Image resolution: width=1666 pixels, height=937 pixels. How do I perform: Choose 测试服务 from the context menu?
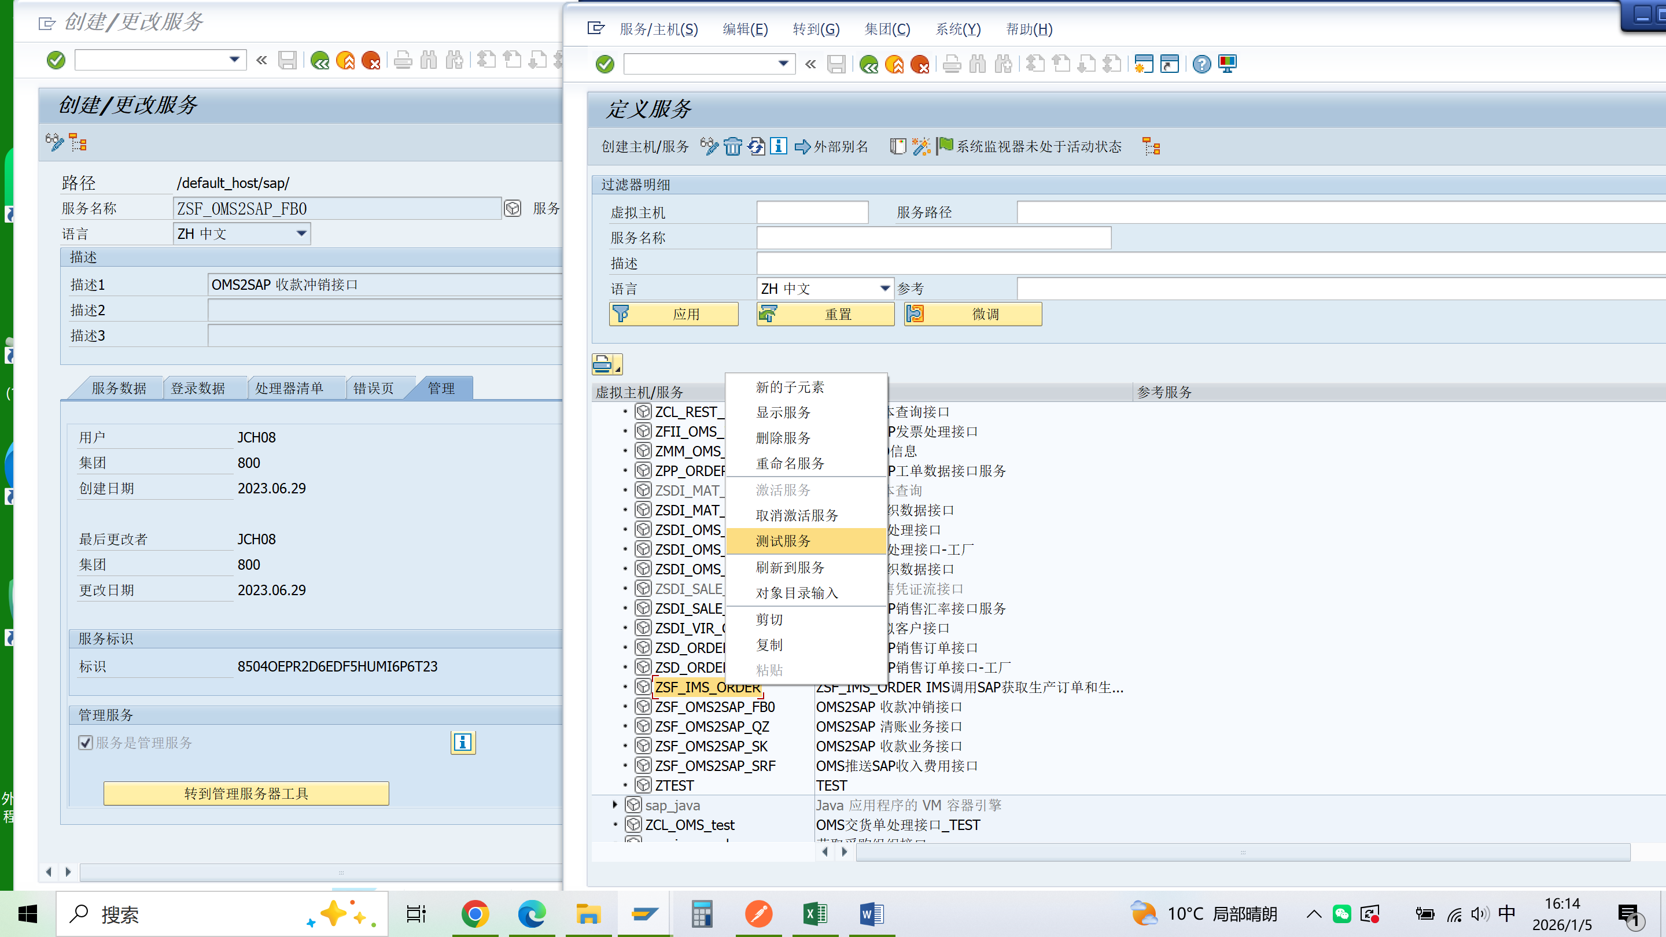pos(783,541)
